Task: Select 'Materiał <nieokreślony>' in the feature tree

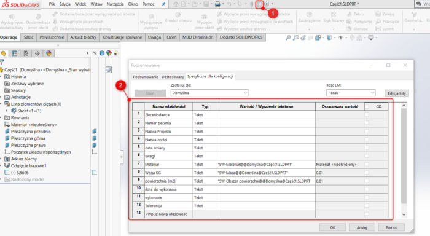Action: [34, 125]
